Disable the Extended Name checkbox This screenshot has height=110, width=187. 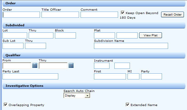[128, 105]
